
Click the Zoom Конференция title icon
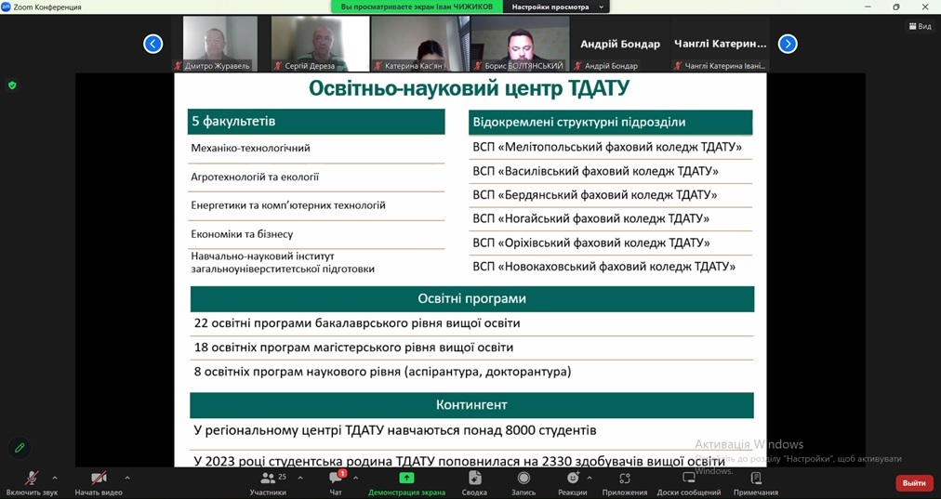[x=6, y=7]
